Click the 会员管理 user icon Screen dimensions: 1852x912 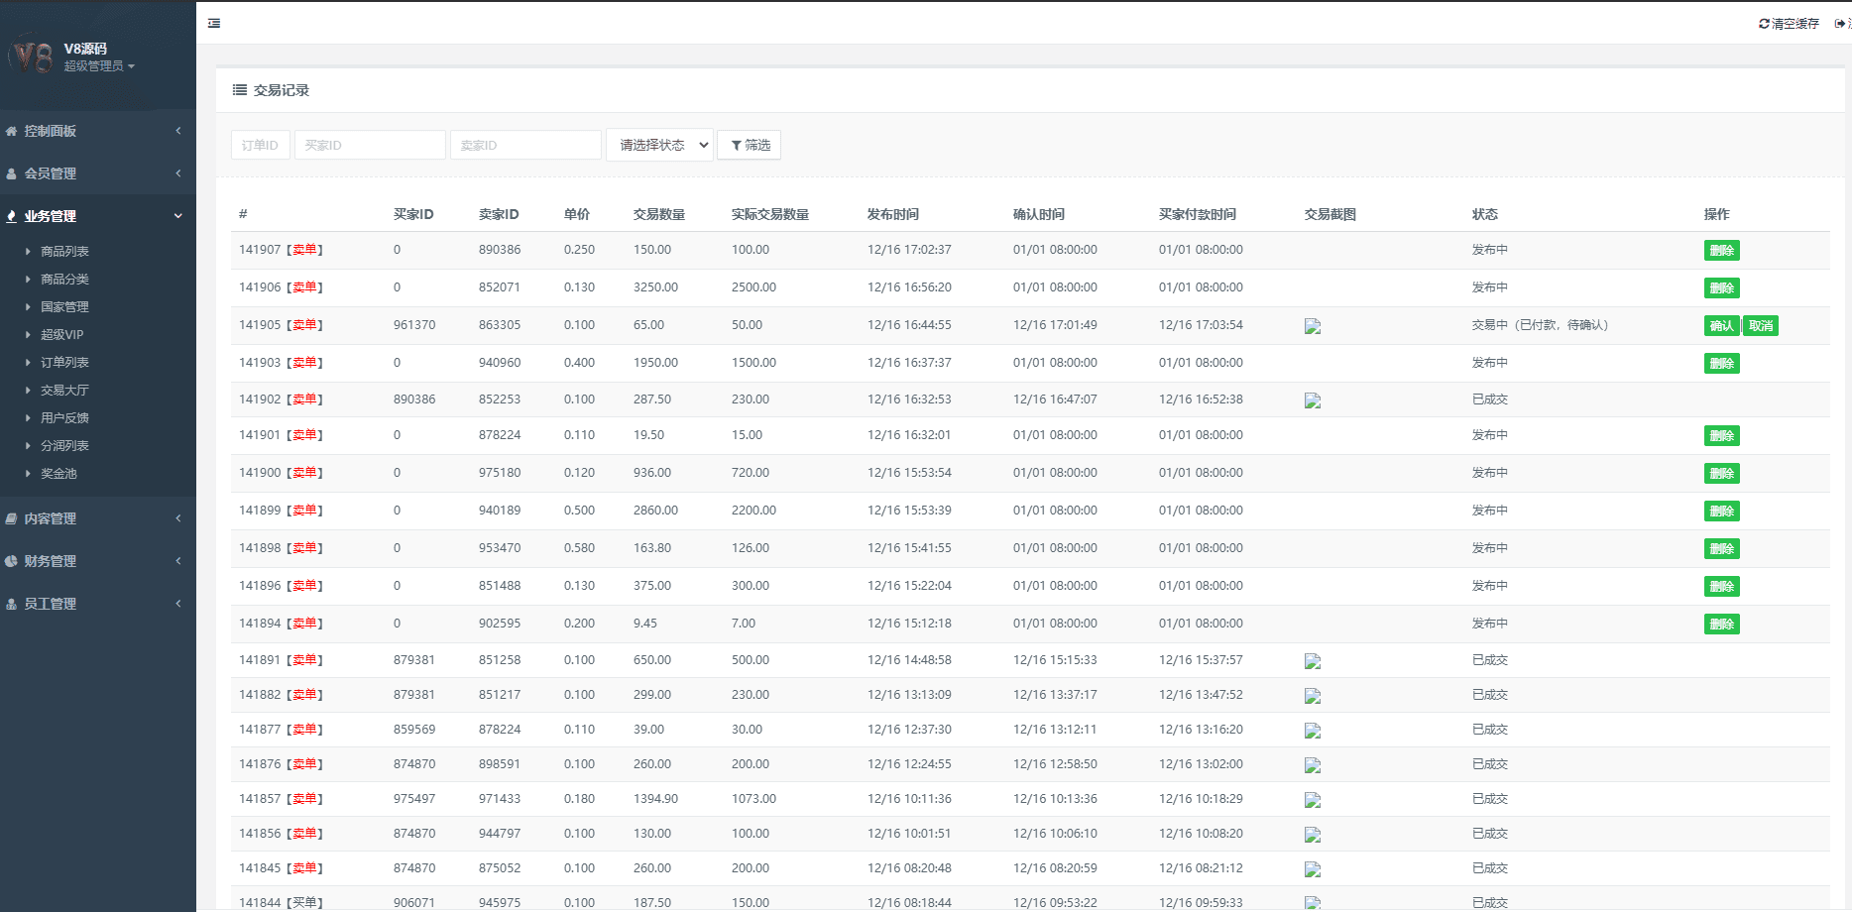coord(12,173)
